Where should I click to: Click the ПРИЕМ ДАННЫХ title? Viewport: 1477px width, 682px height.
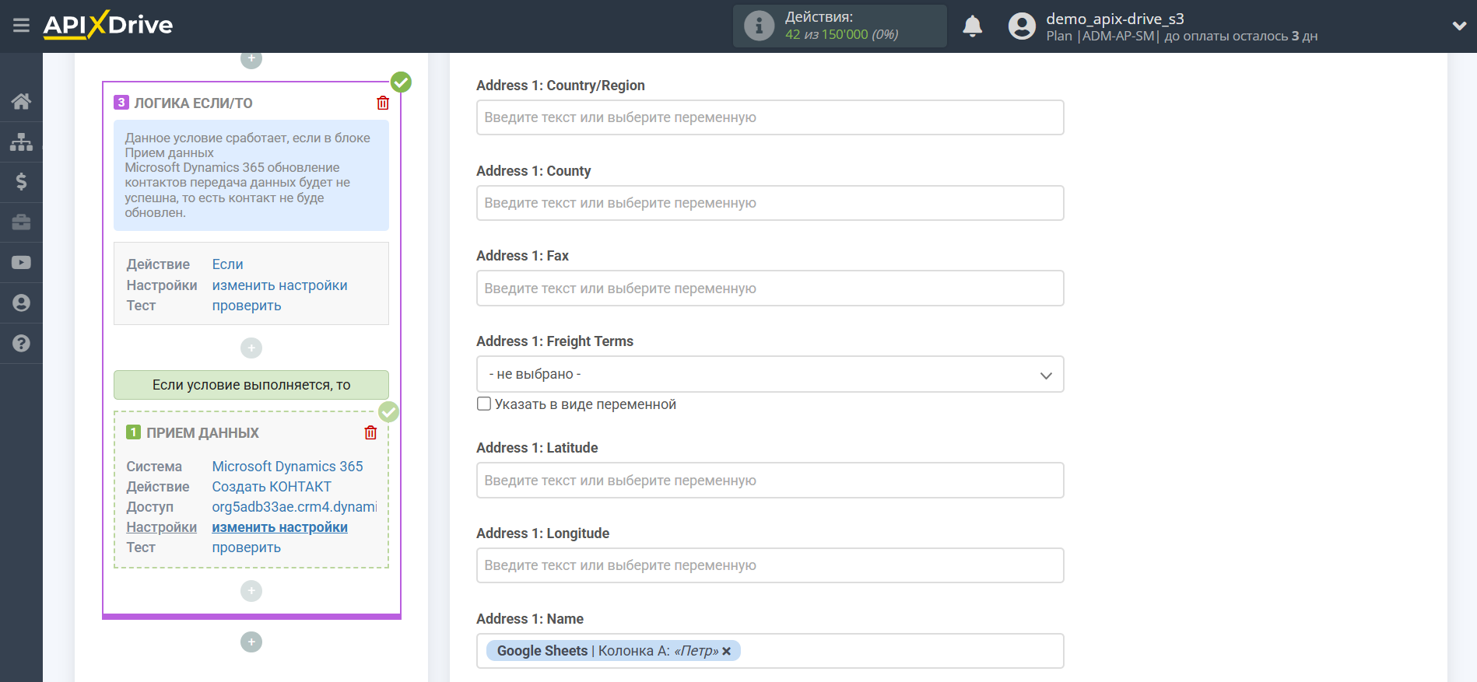pos(202,432)
